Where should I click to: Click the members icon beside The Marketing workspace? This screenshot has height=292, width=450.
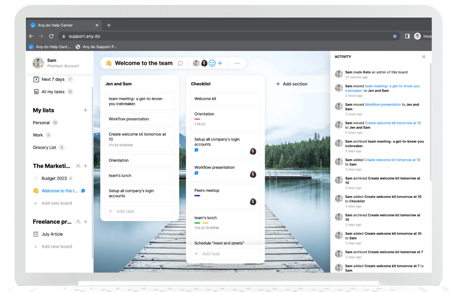tap(78, 166)
